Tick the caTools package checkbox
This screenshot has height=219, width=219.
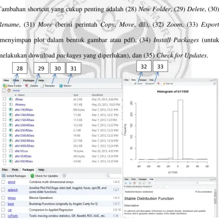[x=3, y=216]
